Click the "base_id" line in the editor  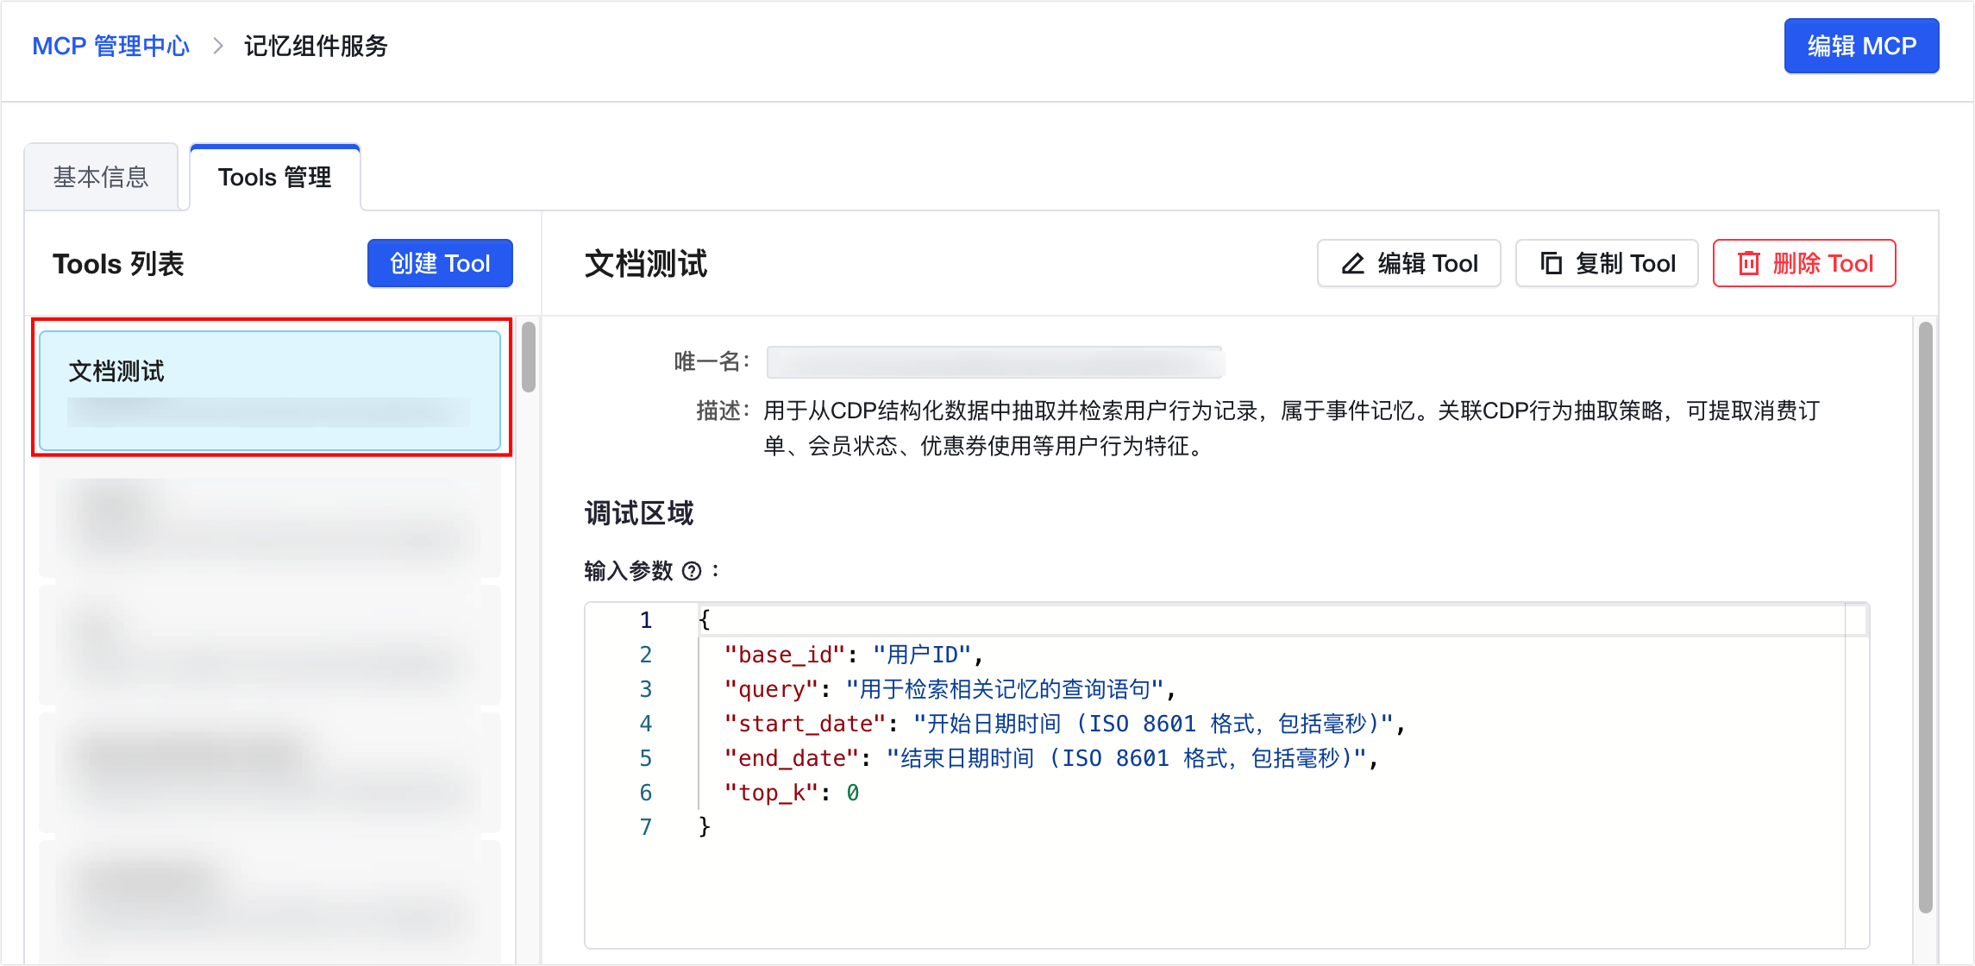coord(854,655)
